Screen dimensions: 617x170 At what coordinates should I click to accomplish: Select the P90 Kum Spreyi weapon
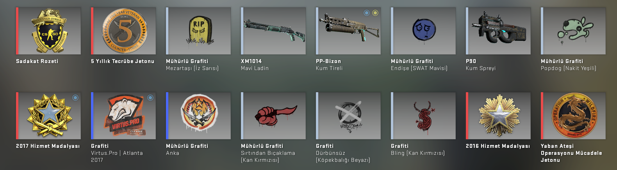[x=498, y=31]
